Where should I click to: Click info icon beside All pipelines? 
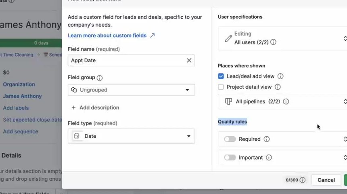[286, 101]
